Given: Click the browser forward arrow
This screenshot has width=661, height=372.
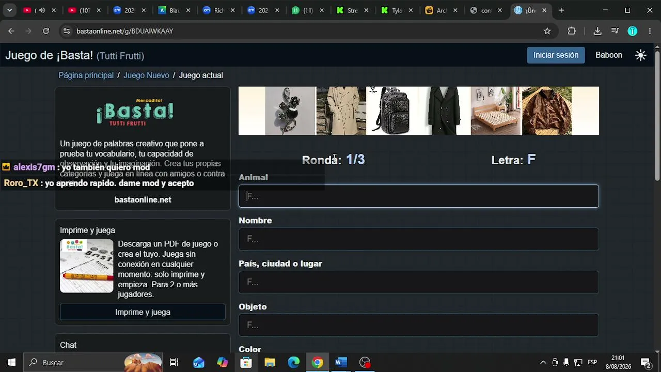Looking at the screenshot, I should point(28,31).
